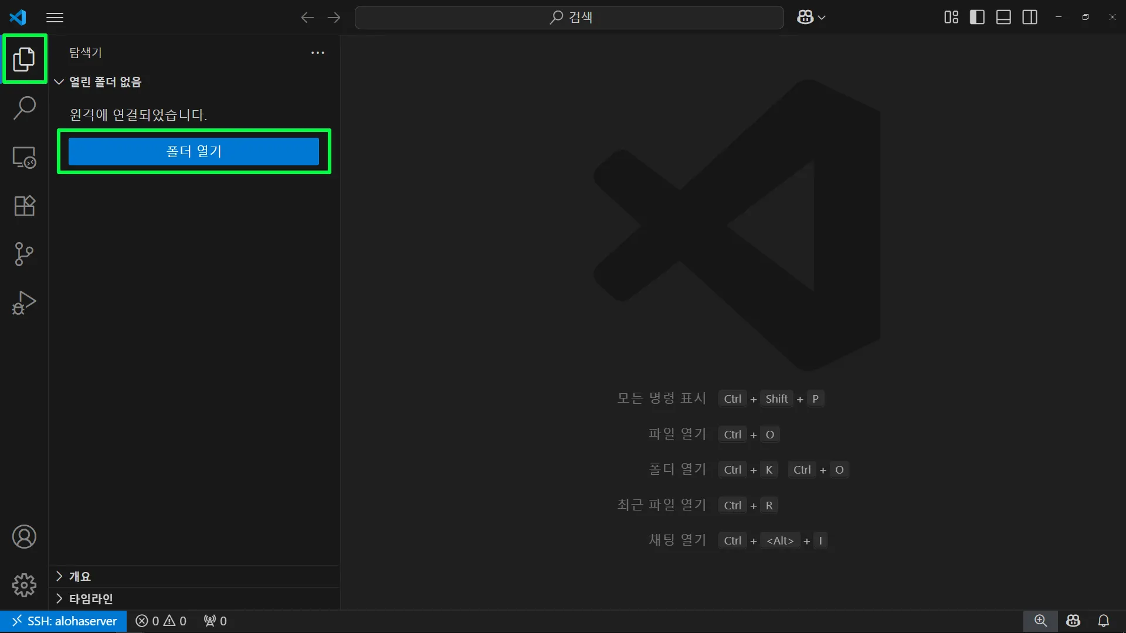
Task: Open the Explorer view in activity bar
Action: (x=24, y=59)
